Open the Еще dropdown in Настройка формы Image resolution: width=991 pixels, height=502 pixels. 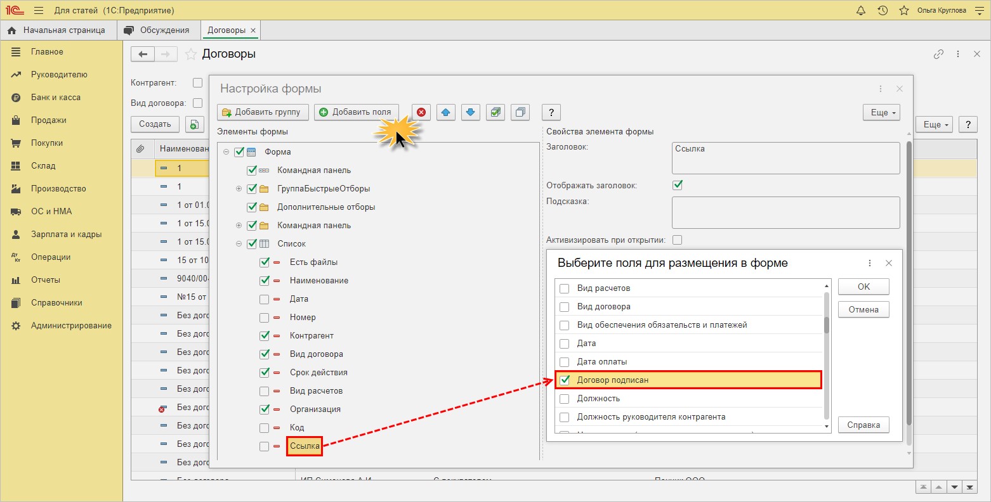(881, 112)
